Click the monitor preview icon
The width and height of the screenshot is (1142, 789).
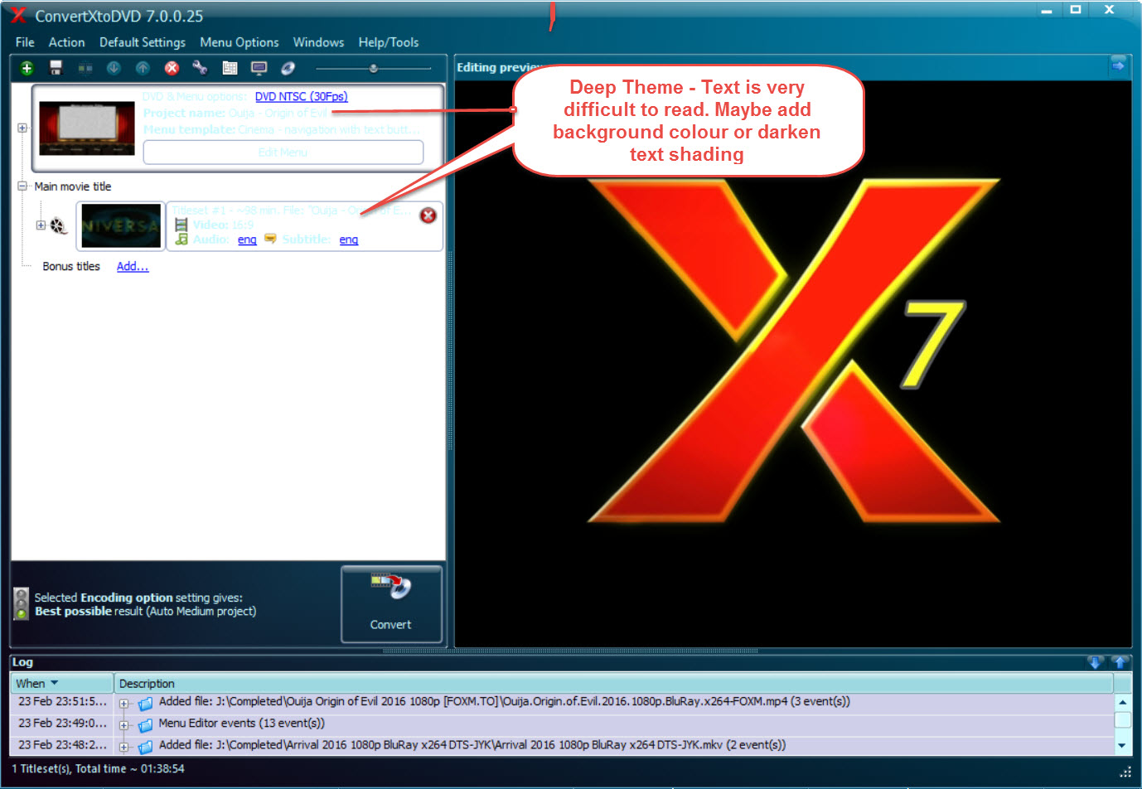coord(259,68)
